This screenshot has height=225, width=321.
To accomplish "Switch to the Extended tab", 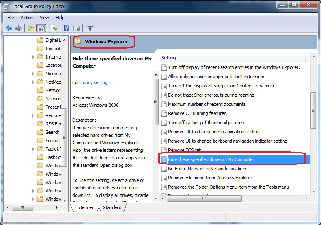I will click(x=85, y=207).
